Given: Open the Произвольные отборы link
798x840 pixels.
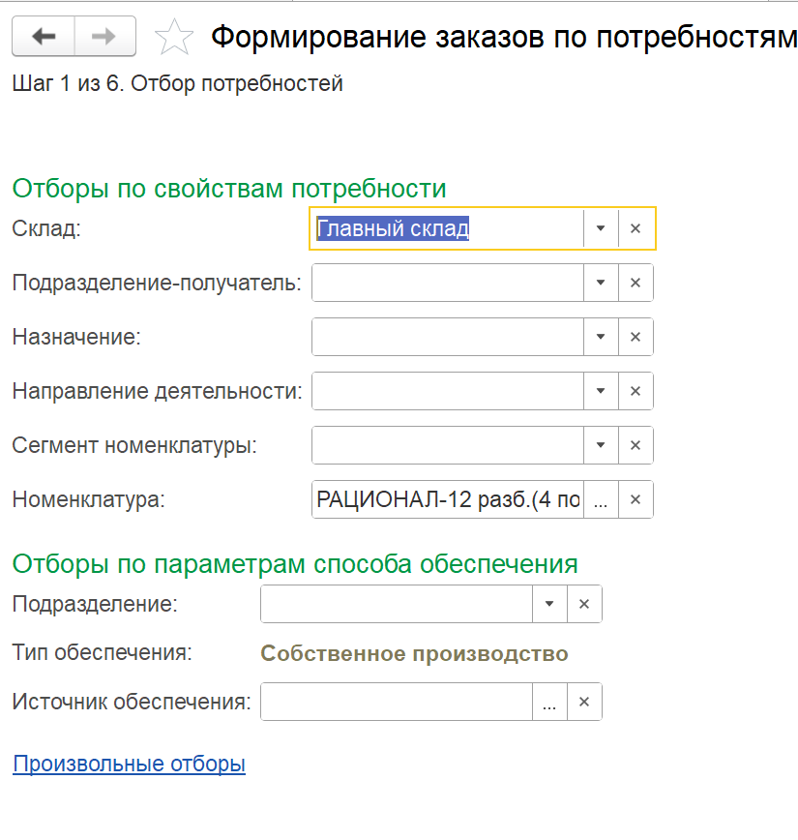Looking at the screenshot, I should pyautogui.click(x=129, y=764).
